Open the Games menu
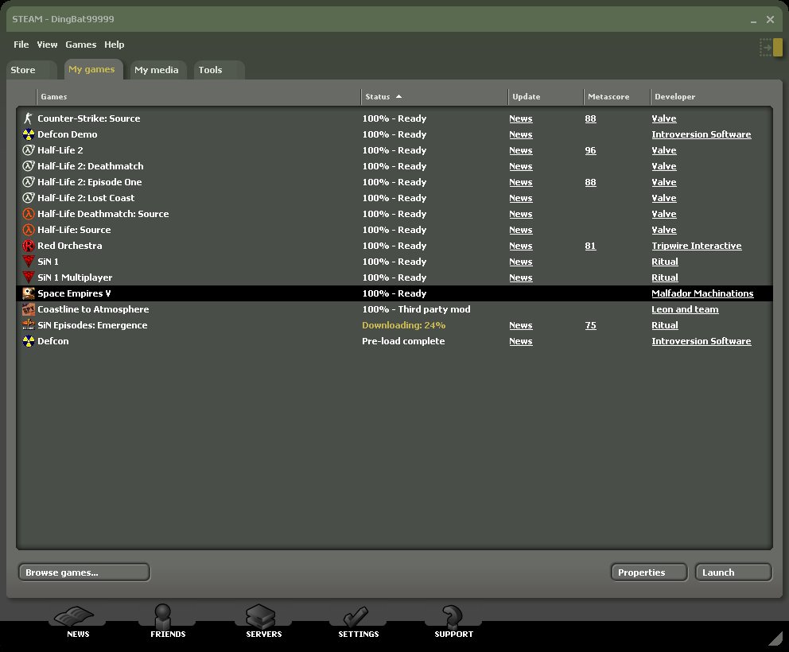Viewport: 789px width, 652px height. click(x=80, y=45)
